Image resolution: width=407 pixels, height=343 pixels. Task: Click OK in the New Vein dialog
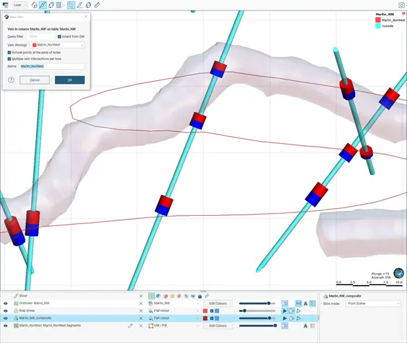coord(69,80)
